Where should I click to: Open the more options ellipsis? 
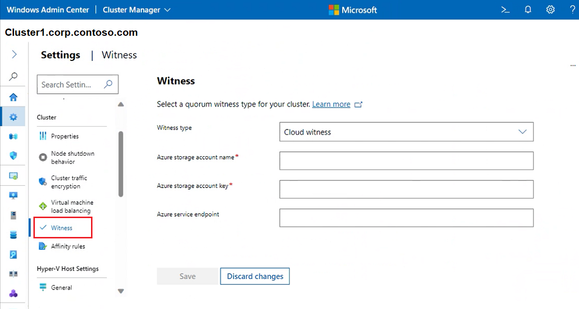[x=573, y=66]
